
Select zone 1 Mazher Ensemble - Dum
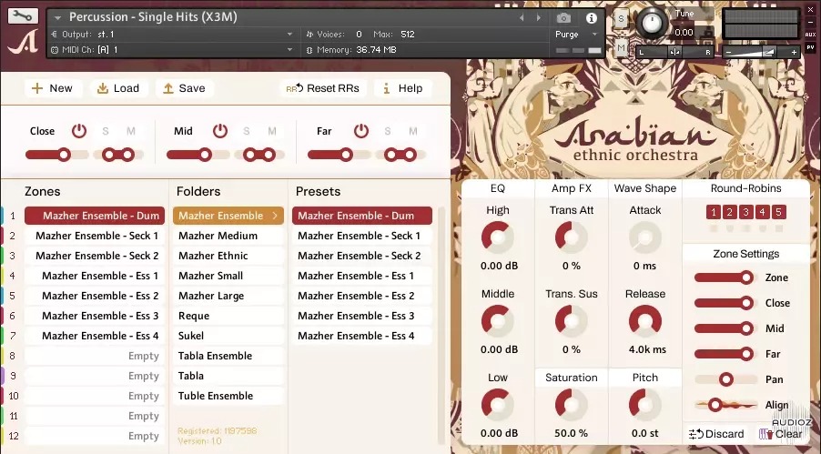[x=95, y=216]
